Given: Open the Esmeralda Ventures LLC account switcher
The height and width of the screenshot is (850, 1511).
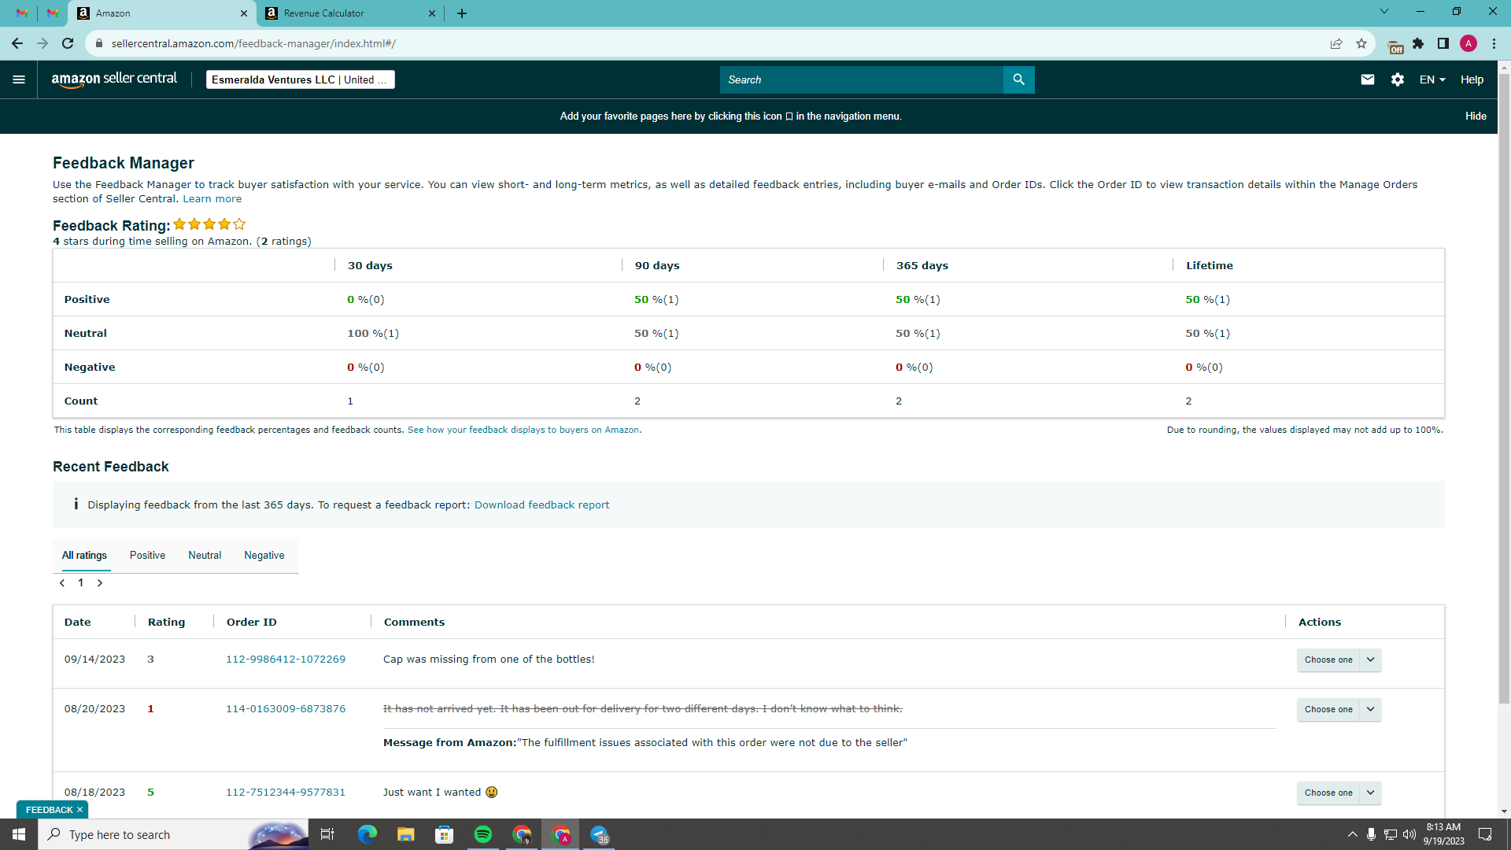Looking at the screenshot, I should click(x=300, y=79).
